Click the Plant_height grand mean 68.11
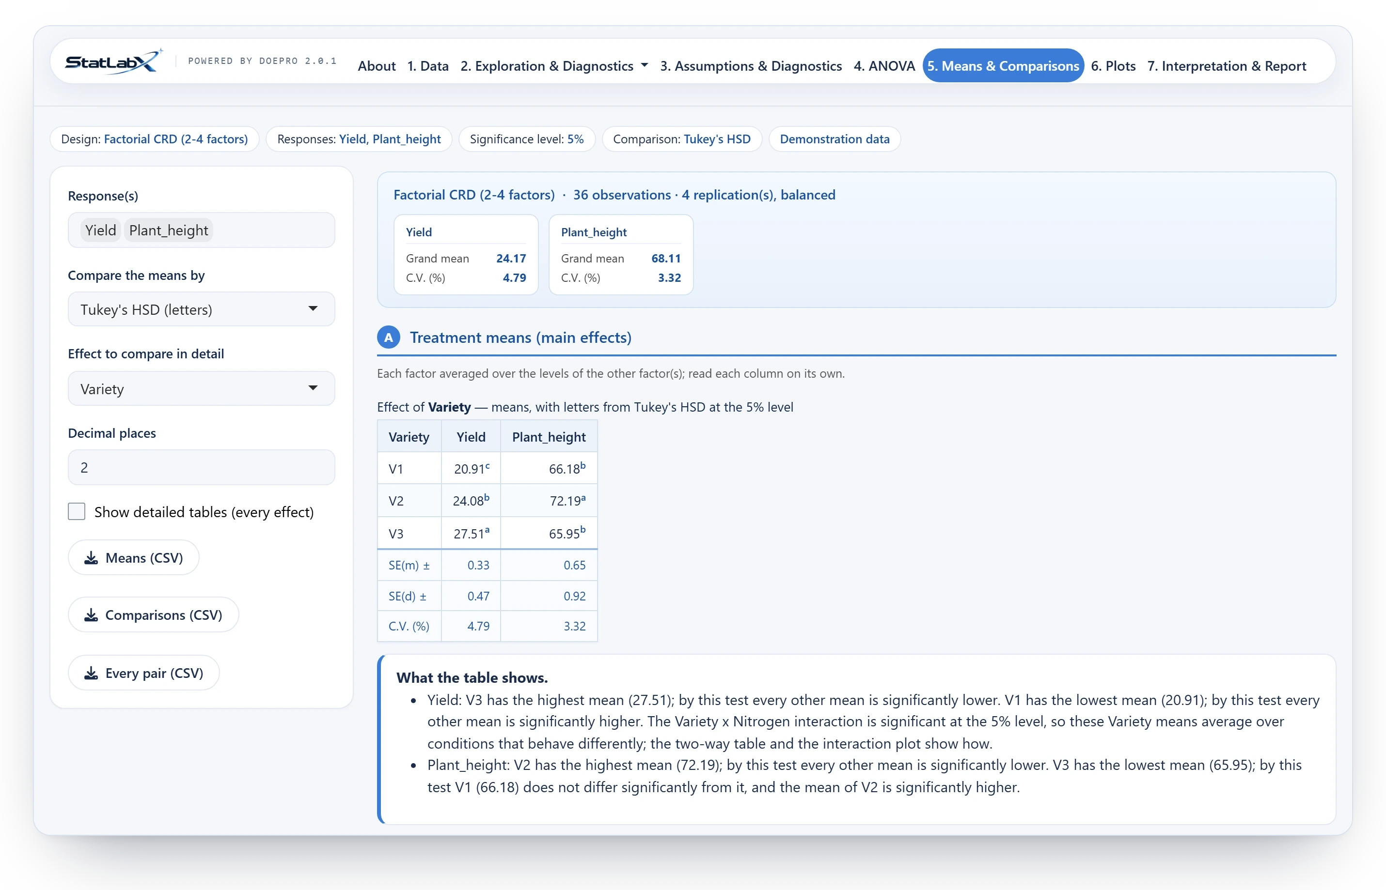 665,259
